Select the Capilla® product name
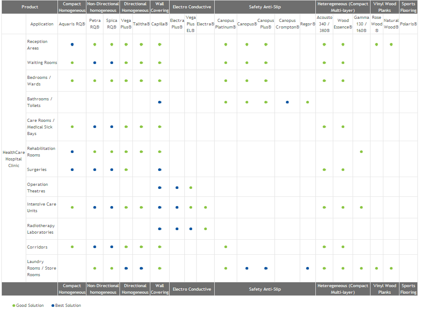 click(160, 24)
